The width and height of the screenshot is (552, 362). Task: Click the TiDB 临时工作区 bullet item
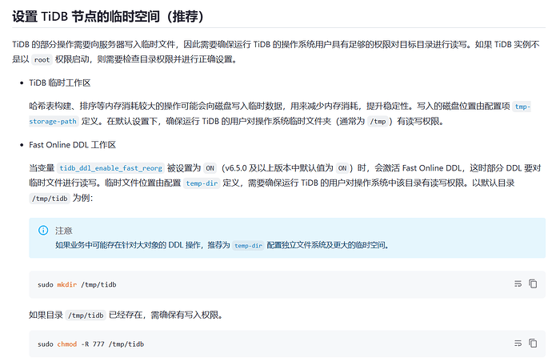60,82
